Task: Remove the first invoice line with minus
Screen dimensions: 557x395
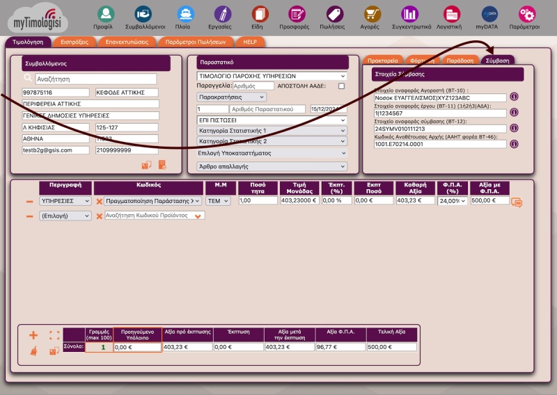Action: pyautogui.click(x=30, y=201)
